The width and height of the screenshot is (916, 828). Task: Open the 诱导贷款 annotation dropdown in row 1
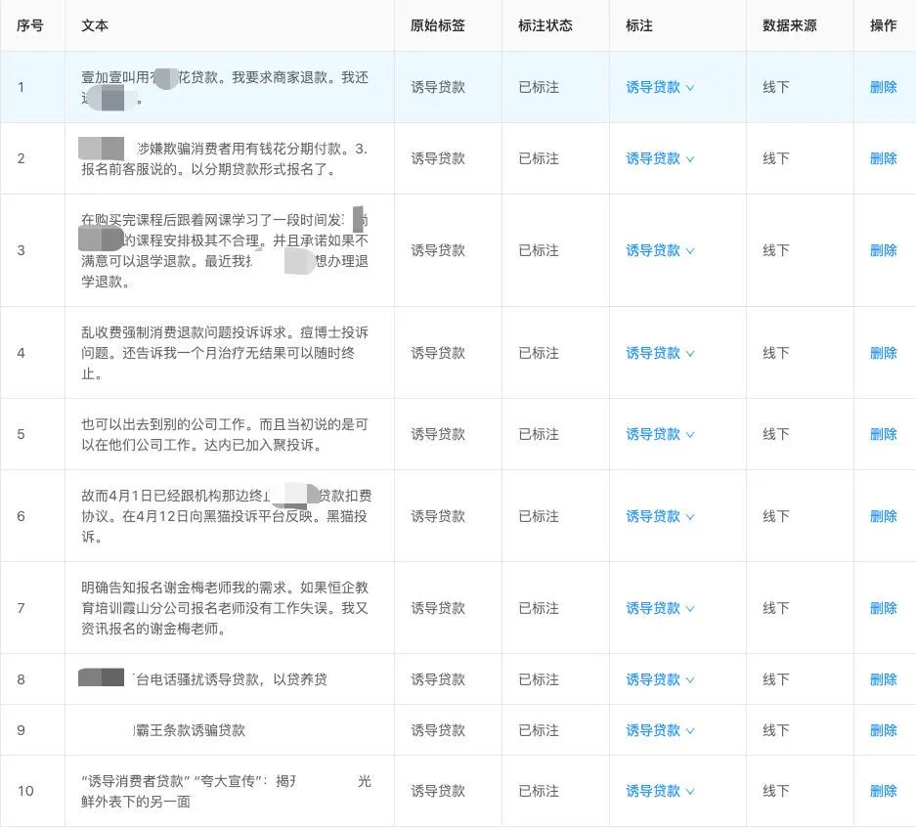pos(660,87)
